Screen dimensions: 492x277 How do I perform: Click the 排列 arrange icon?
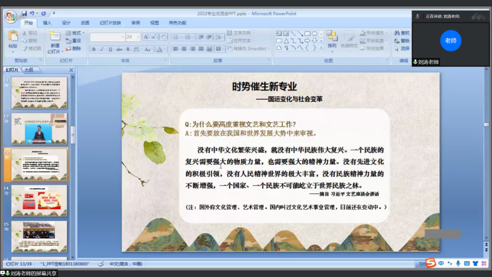pos(332,37)
